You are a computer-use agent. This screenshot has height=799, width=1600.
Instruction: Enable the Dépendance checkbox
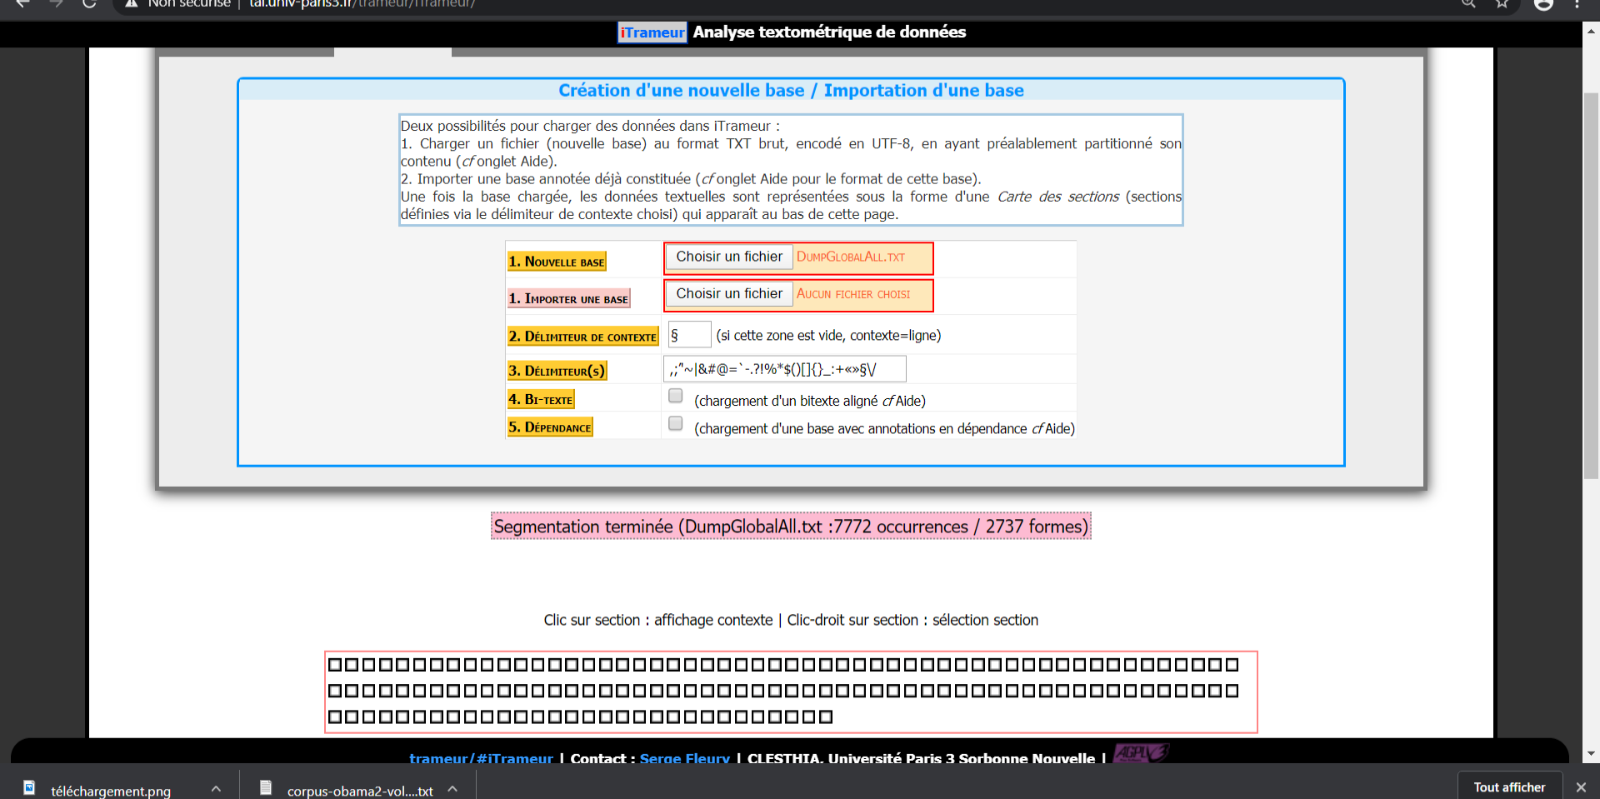(676, 423)
